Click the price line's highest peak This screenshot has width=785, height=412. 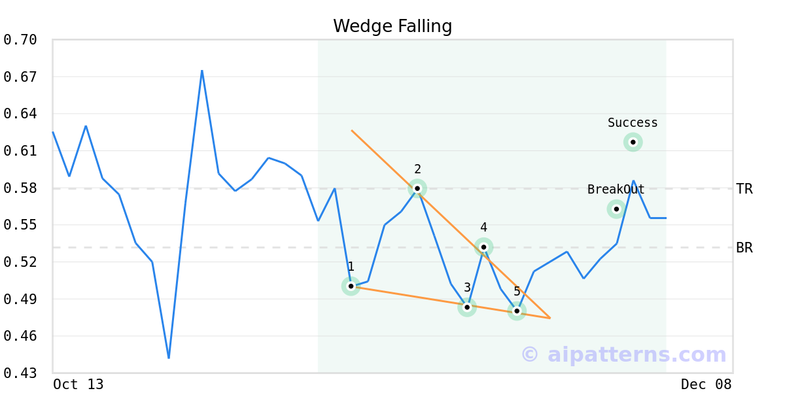click(x=201, y=71)
